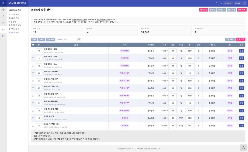Click the 수정 button for order 21

pos(241,81)
